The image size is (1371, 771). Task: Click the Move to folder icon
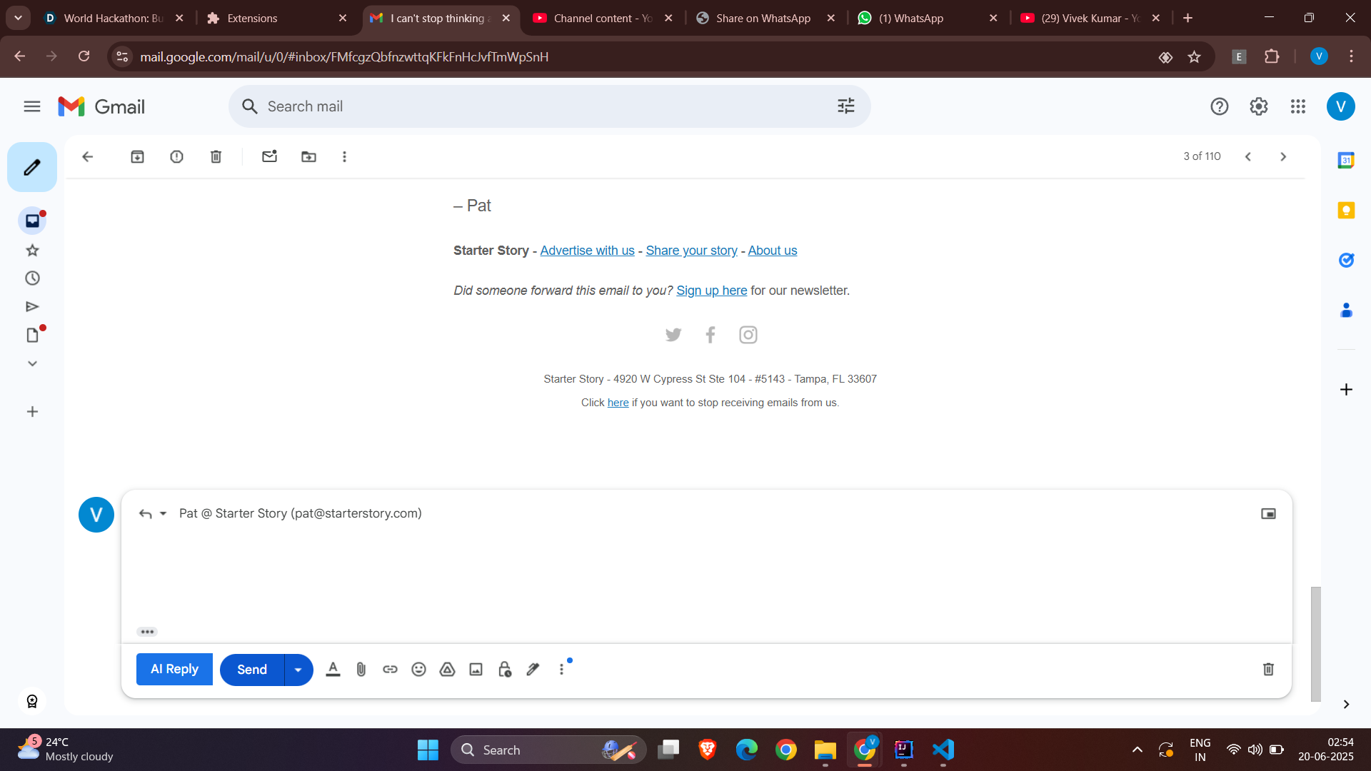308,156
